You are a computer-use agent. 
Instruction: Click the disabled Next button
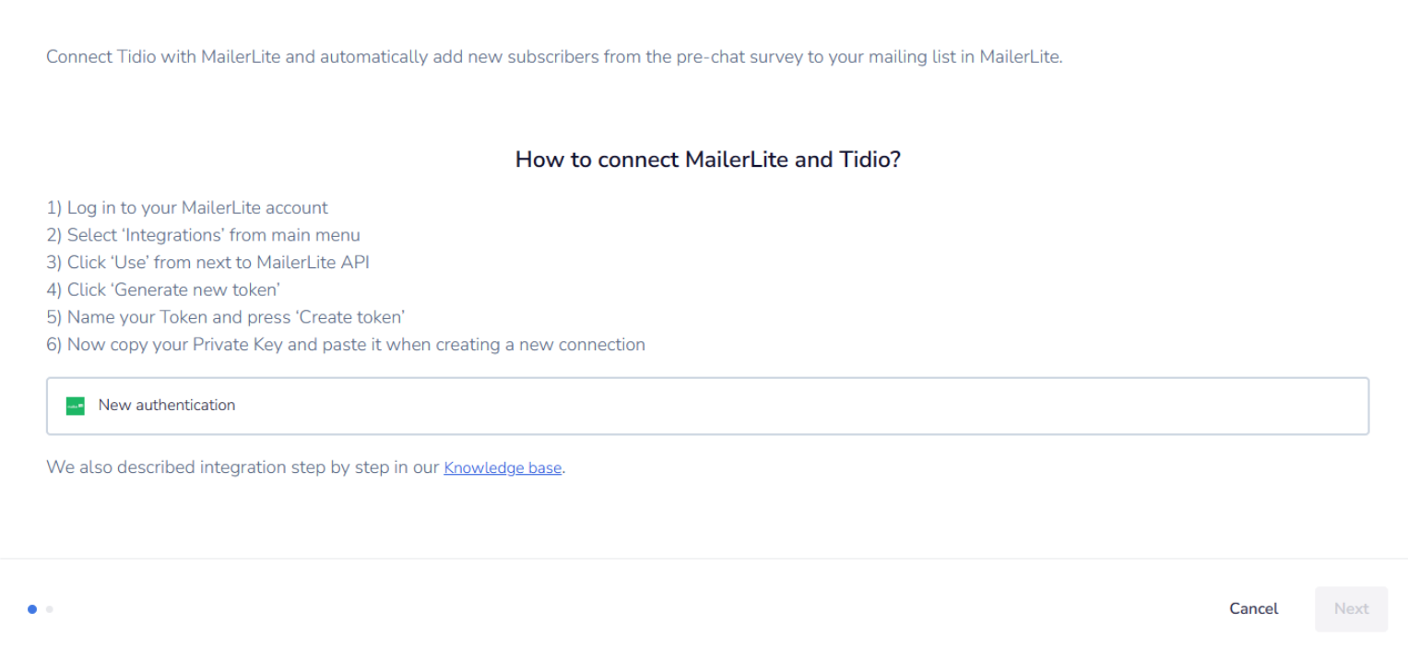pos(1351,608)
